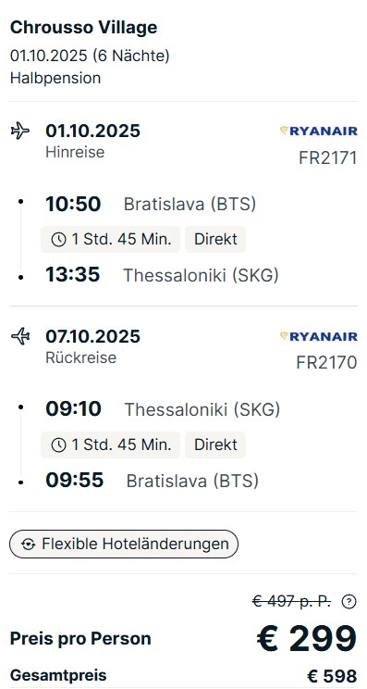The image size is (367, 689).
Task: Click the icon inside Flexible Hoteländerungen
Action: click(x=28, y=544)
